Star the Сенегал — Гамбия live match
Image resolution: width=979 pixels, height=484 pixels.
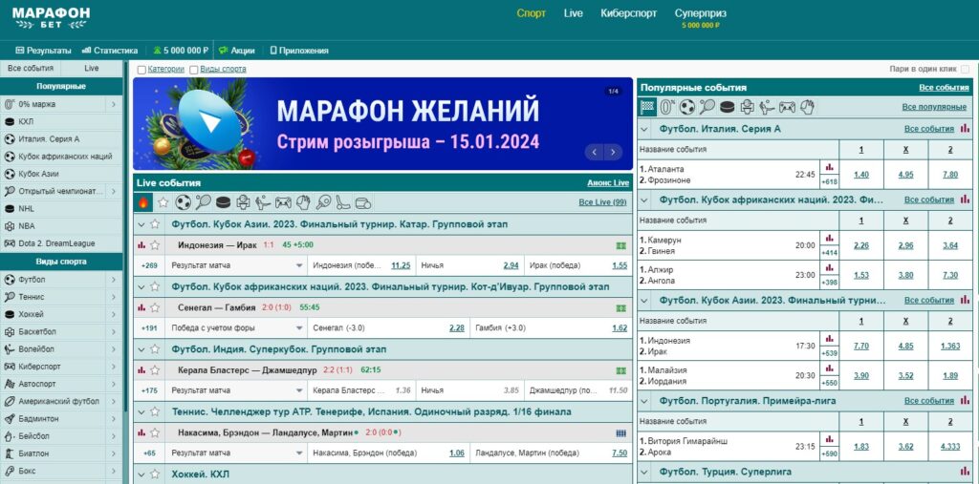click(x=155, y=307)
